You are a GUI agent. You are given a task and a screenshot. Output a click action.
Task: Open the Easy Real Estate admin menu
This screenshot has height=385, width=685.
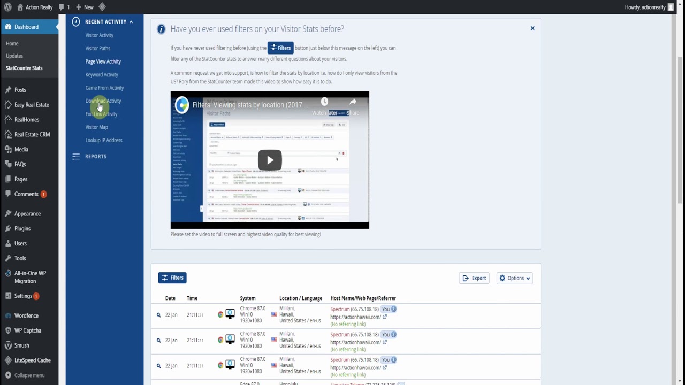[x=29, y=105]
